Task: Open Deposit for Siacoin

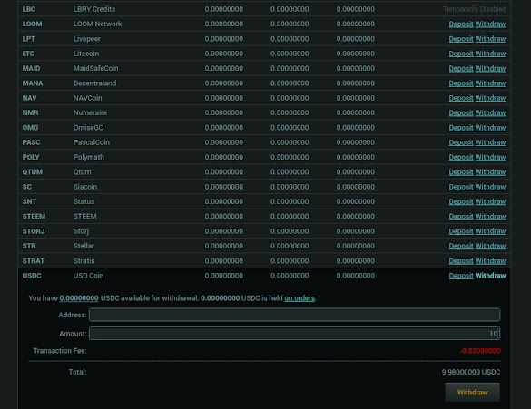Action: [461, 187]
